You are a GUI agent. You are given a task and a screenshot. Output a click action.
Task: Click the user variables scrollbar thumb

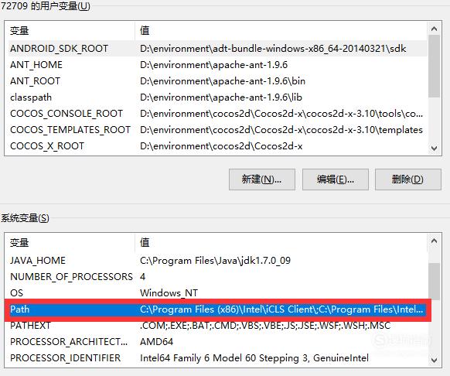tap(435, 66)
